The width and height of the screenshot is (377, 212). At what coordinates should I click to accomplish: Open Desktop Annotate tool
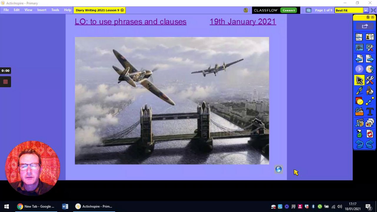tap(359, 48)
